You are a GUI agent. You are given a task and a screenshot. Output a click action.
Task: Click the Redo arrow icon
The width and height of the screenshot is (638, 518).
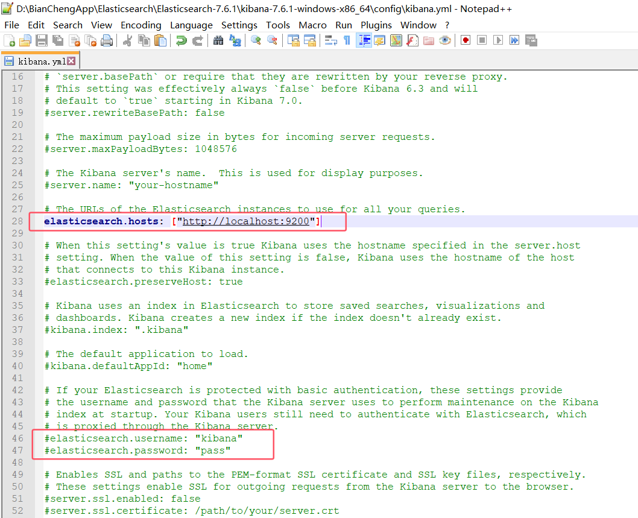(x=197, y=40)
